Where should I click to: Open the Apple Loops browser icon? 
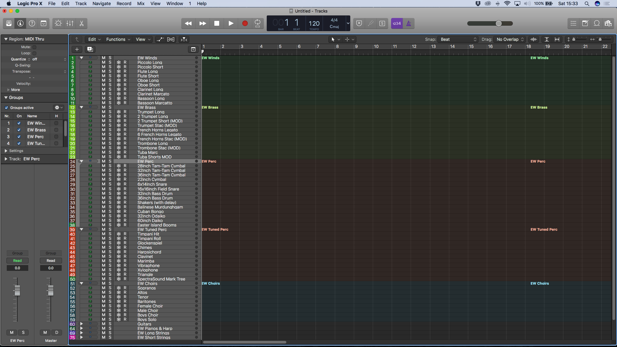597,23
